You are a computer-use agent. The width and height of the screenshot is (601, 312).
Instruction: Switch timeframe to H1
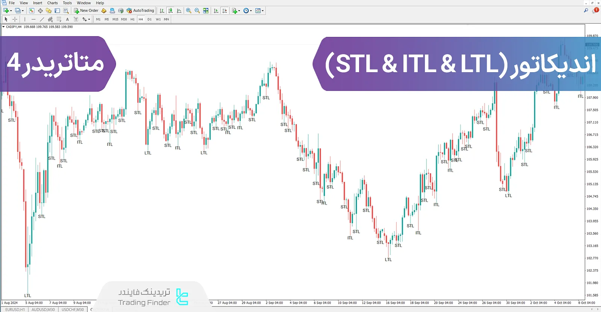click(133, 19)
